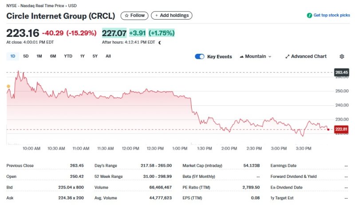Click the Get top stock picks badge icon
The height and width of the screenshot is (205, 355).
(309, 16)
